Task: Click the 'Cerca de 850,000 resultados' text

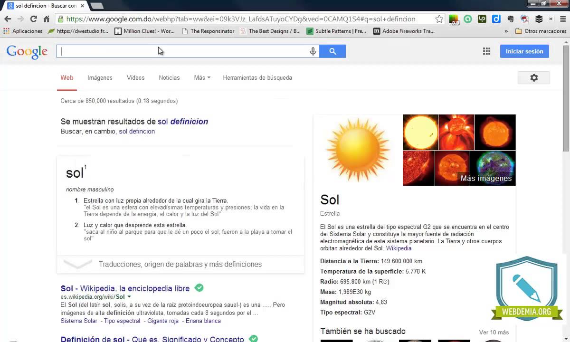Action: (119, 101)
